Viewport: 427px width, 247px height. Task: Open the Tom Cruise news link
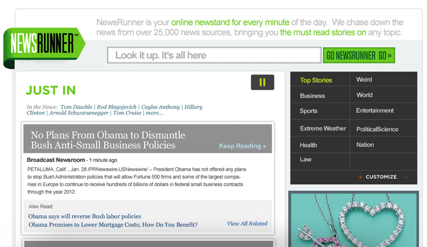coord(127,113)
